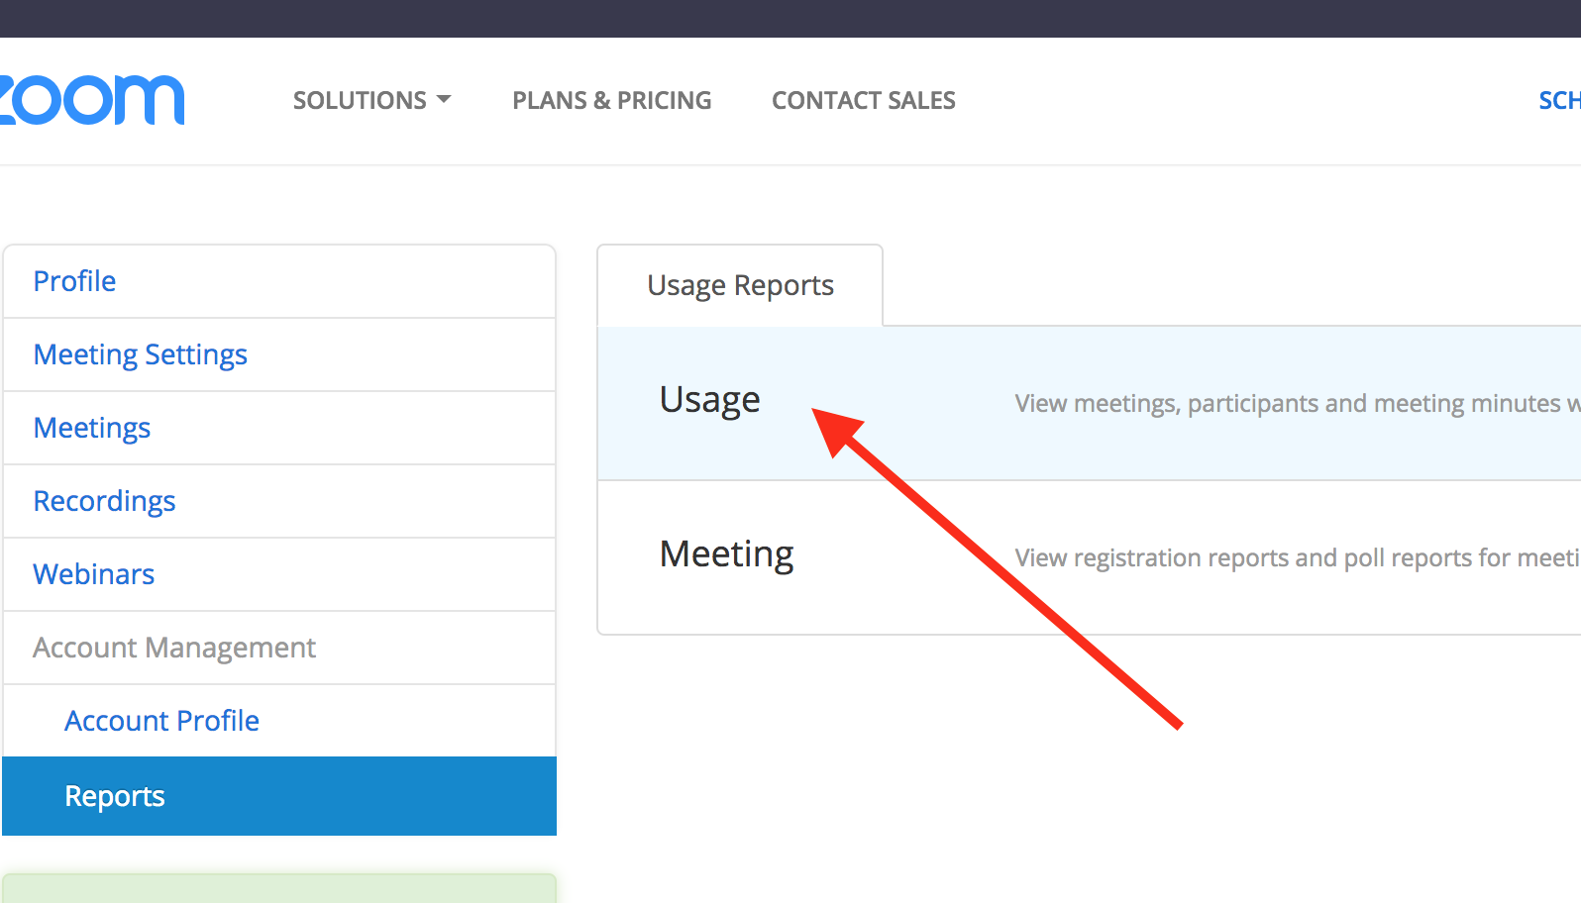This screenshot has height=903, width=1581.
Task: Select the Reports sidebar item
Action: click(x=279, y=796)
